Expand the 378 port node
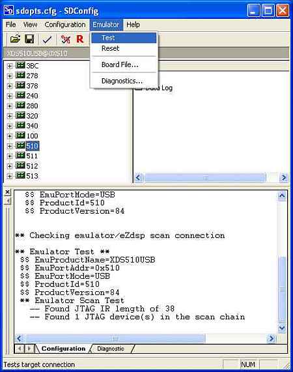 (10, 86)
